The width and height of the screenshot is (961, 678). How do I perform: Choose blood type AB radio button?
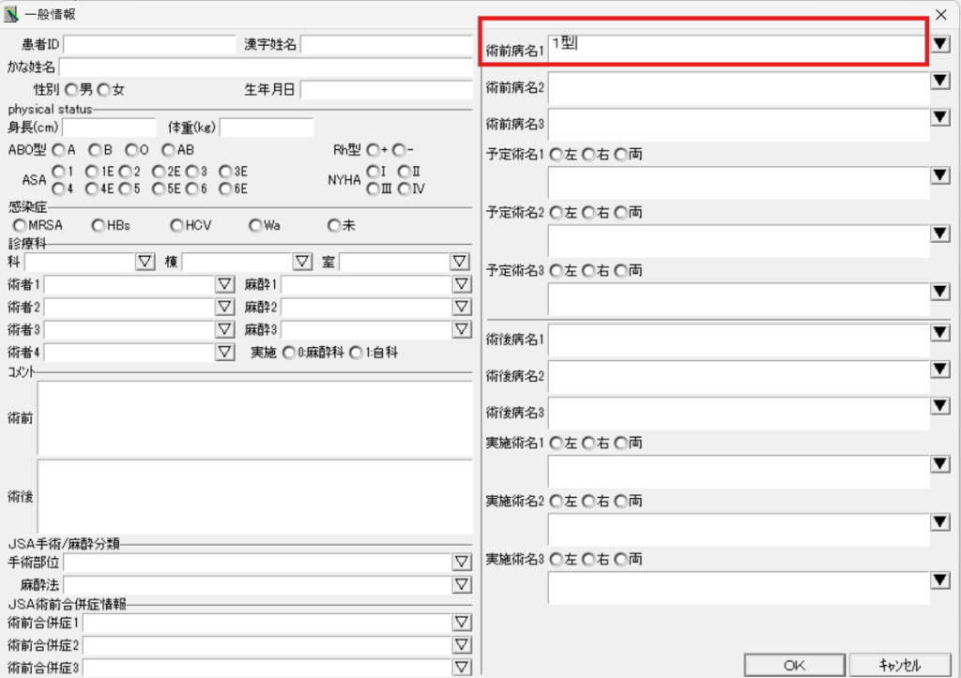click(x=168, y=149)
